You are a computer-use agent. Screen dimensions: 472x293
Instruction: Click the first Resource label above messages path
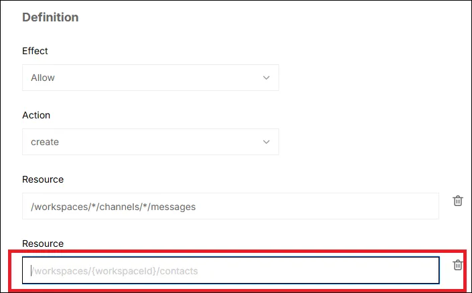click(x=43, y=179)
